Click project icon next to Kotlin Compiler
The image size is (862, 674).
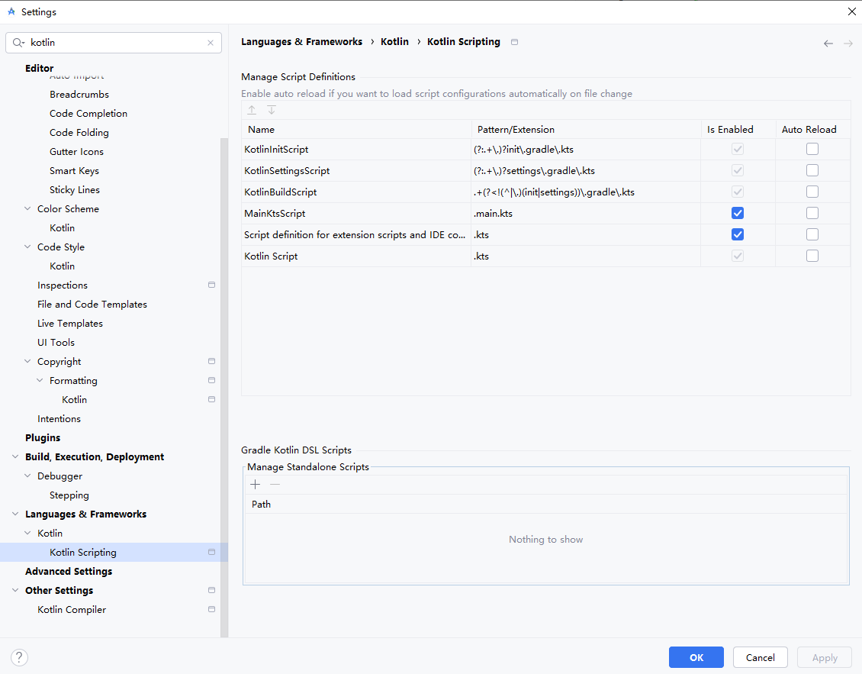211,610
